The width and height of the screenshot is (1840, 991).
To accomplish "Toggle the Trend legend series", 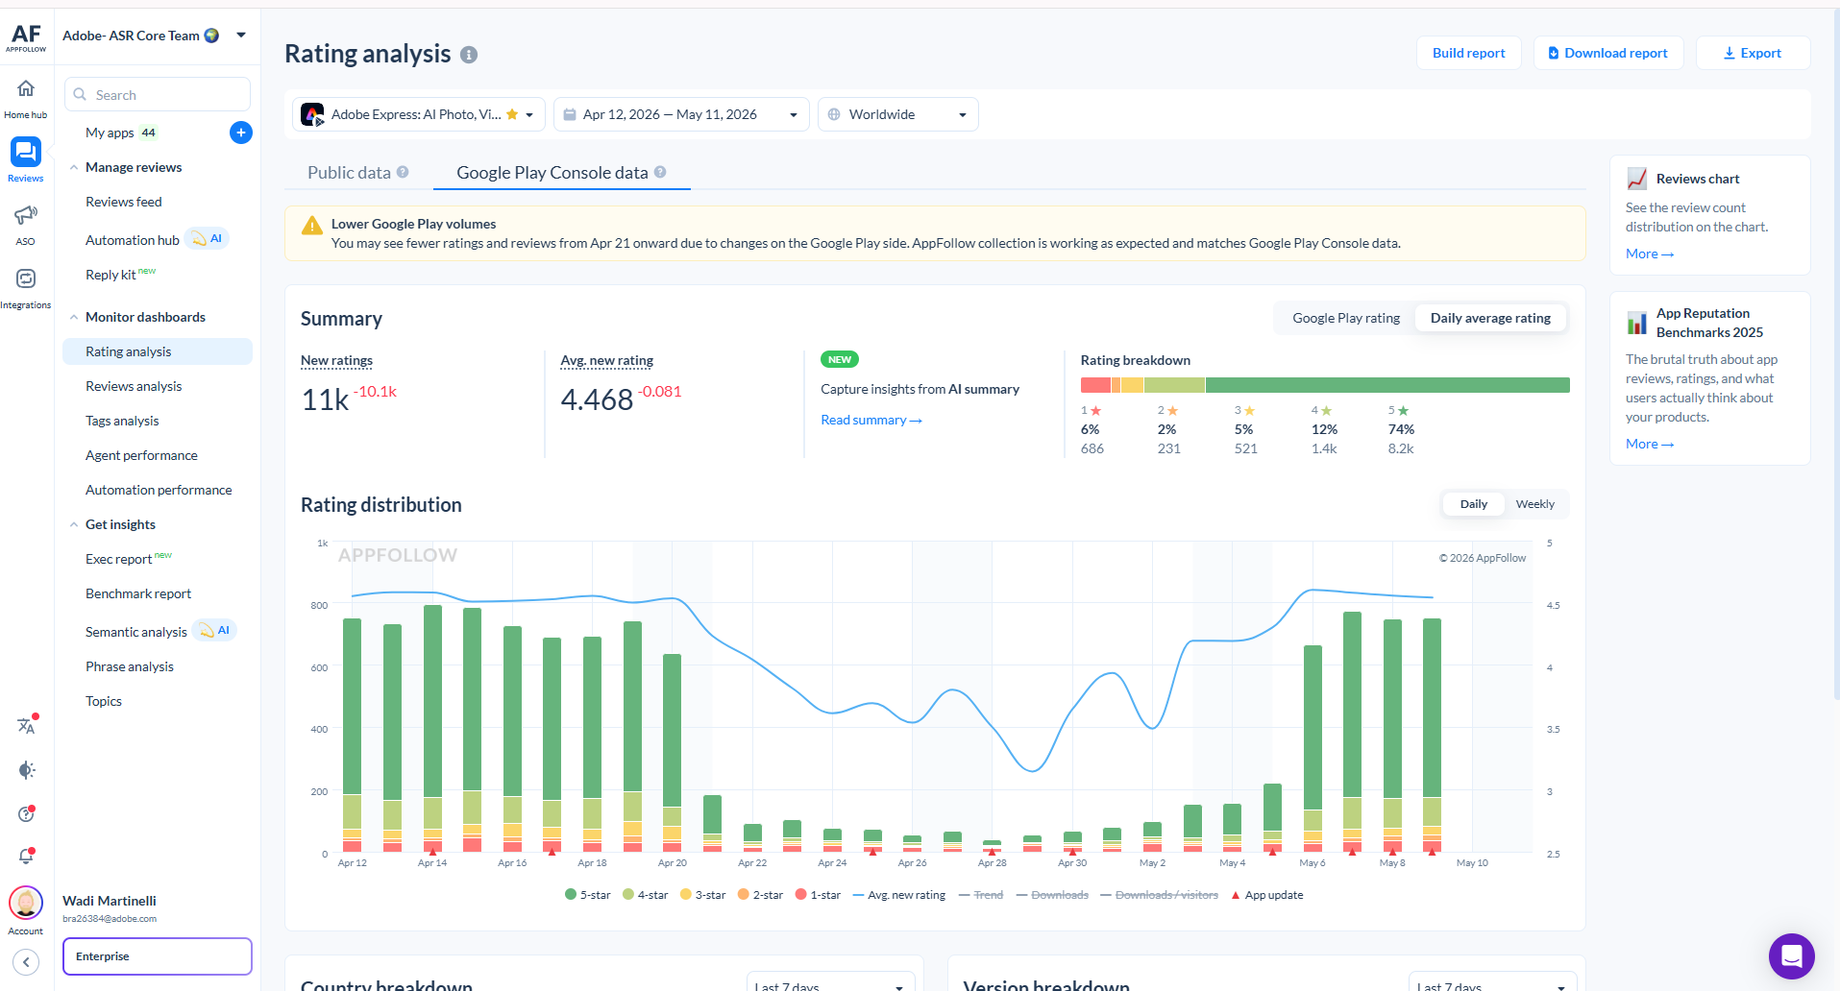I will (x=981, y=895).
